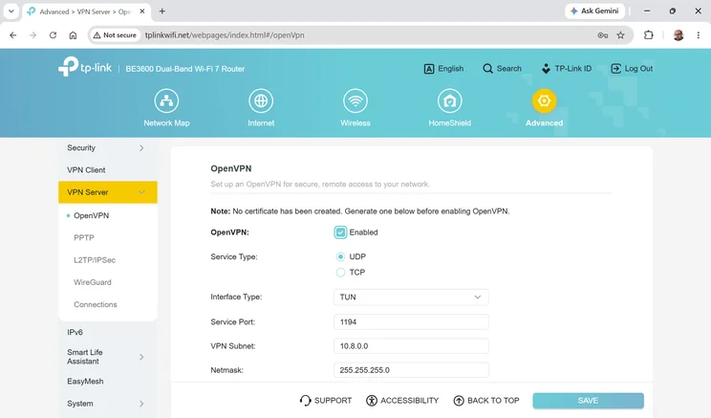Open the Interface Type TUN dropdown
Image resolution: width=711 pixels, height=418 pixels.
tap(411, 297)
